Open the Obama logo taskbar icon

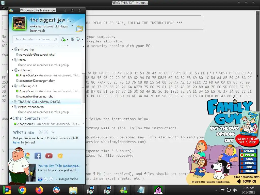click(x=56, y=190)
